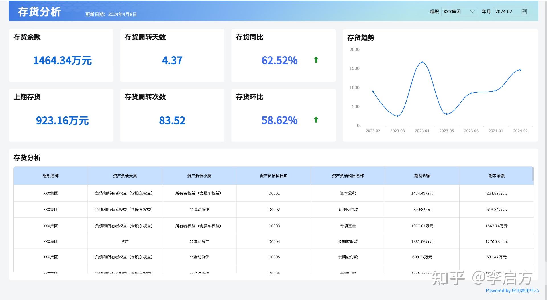Viewport: 547px width, 300px height.
Task: Click the 存货余款 KPI card
Action: 61,55
